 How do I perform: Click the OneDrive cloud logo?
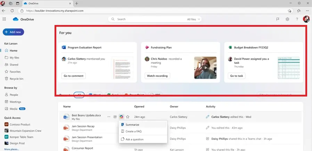[16, 19]
